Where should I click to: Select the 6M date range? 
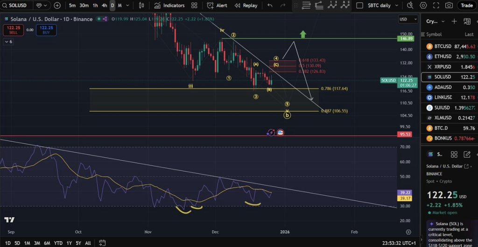[x=47, y=243]
